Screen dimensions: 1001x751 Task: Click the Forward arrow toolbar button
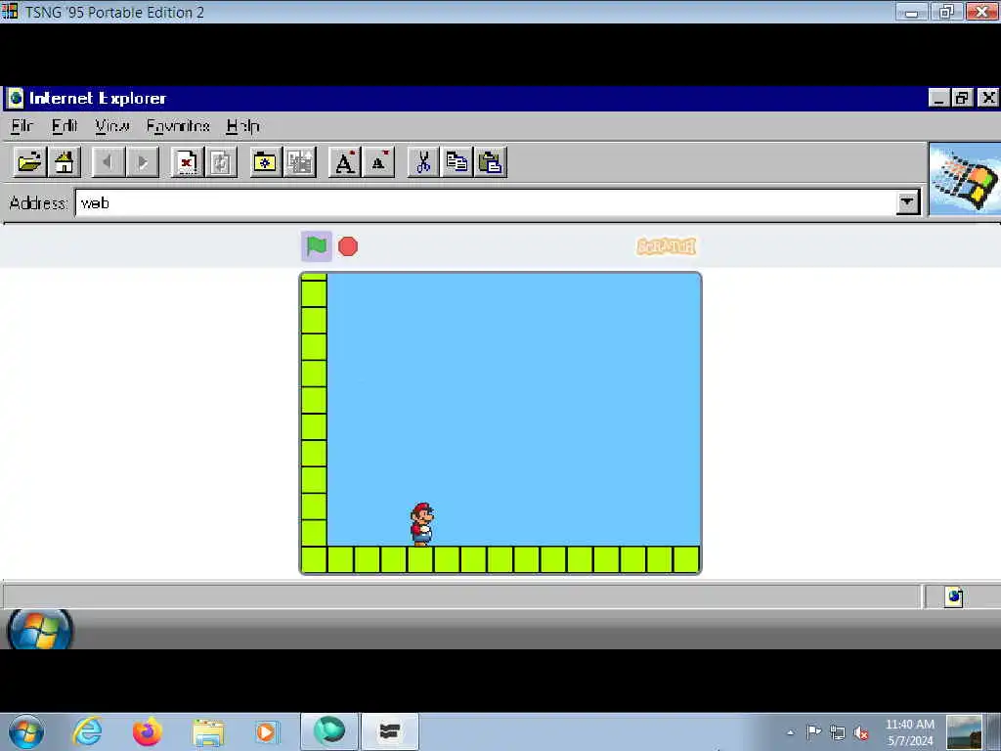(x=143, y=162)
